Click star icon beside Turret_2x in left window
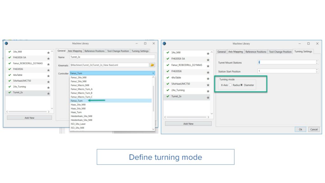 pyautogui.click(x=49, y=94)
